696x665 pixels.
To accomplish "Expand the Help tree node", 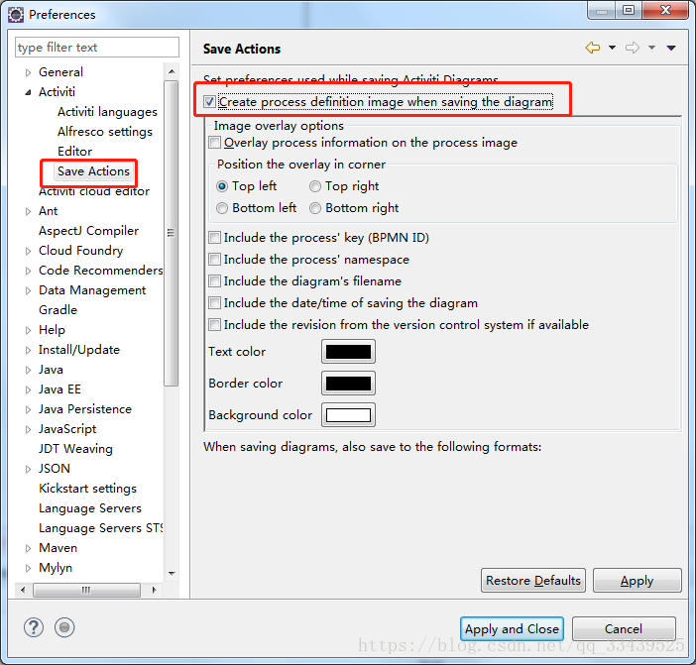I will click(28, 330).
